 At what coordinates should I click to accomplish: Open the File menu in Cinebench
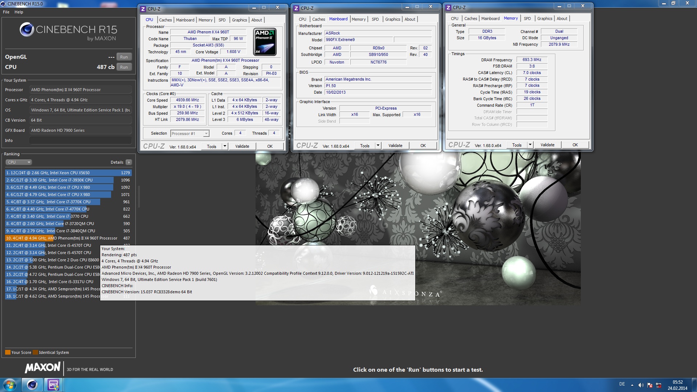pyautogui.click(x=6, y=12)
